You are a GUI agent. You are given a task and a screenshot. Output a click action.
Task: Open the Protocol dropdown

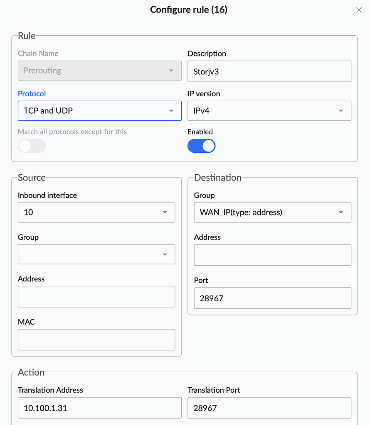pyautogui.click(x=99, y=111)
